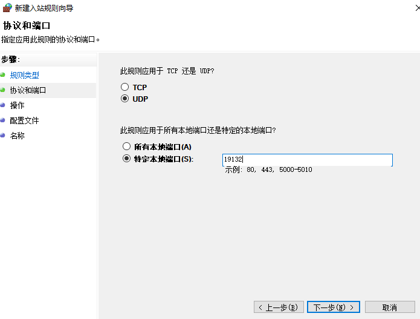
Task: Click the example text 示例: 80, 443, 5000-5010
Action: tap(268, 170)
